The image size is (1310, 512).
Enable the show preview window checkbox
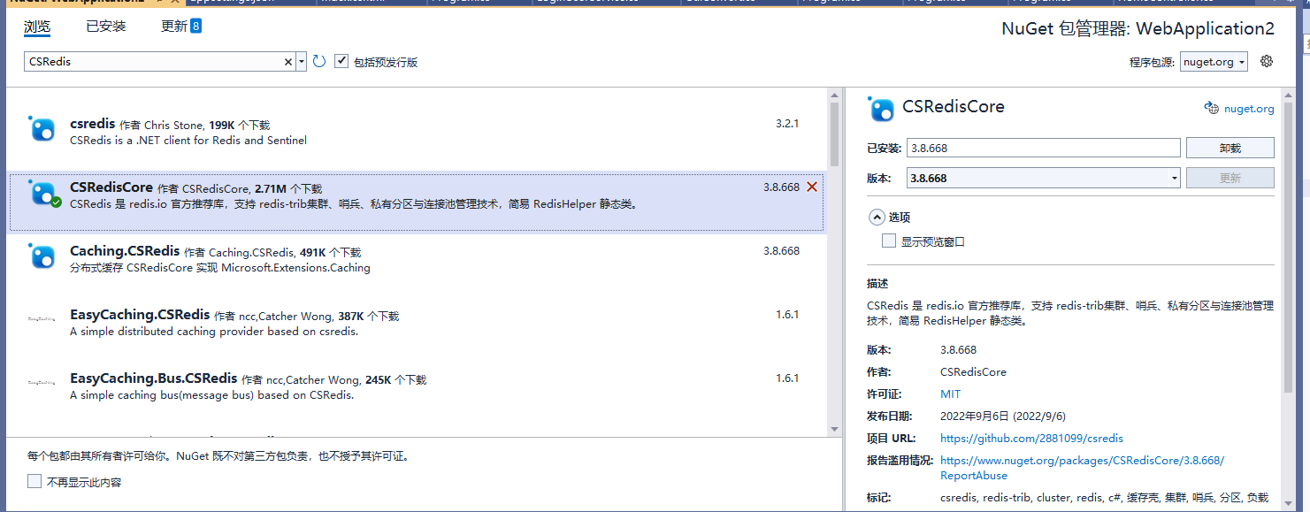click(889, 241)
